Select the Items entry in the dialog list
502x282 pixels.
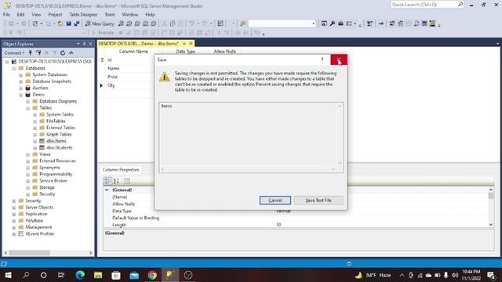pyautogui.click(x=166, y=106)
